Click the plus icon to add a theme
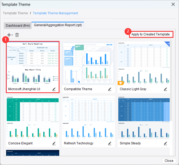179x165 pixels. coord(9,35)
